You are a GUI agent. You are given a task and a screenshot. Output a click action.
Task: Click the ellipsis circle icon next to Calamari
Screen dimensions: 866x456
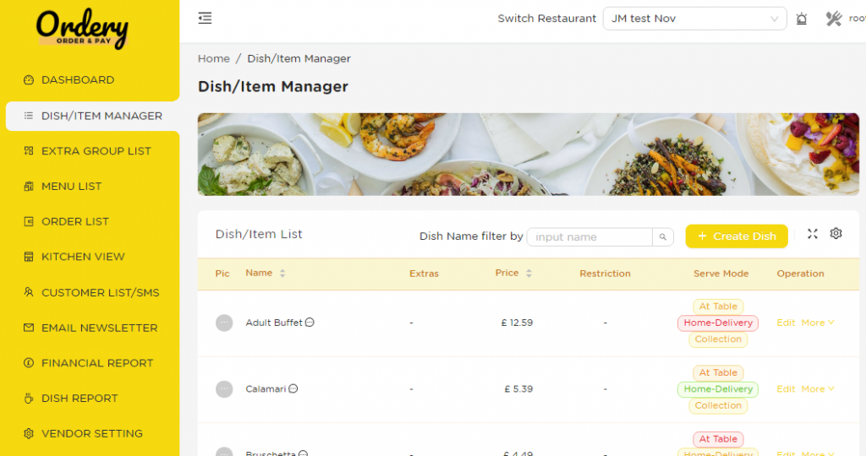pyautogui.click(x=293, y=388)
